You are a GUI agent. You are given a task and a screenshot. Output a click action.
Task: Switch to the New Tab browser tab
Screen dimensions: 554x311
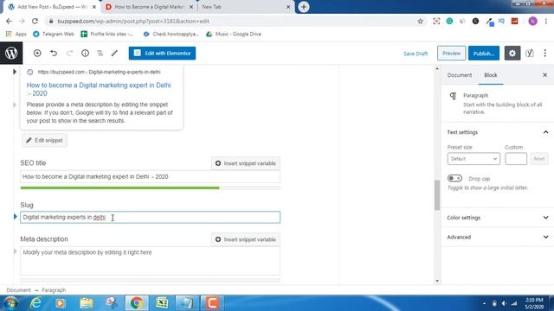[x=246, y=7]
